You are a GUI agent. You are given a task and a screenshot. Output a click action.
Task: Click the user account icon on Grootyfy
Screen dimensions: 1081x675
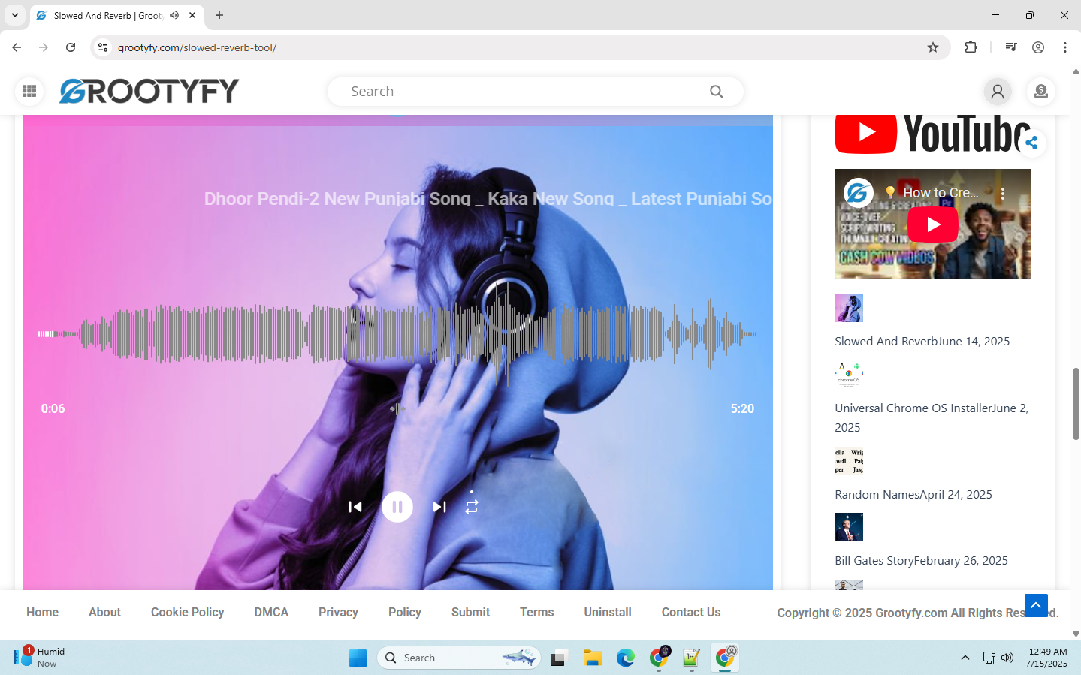(x=998, y=92)
